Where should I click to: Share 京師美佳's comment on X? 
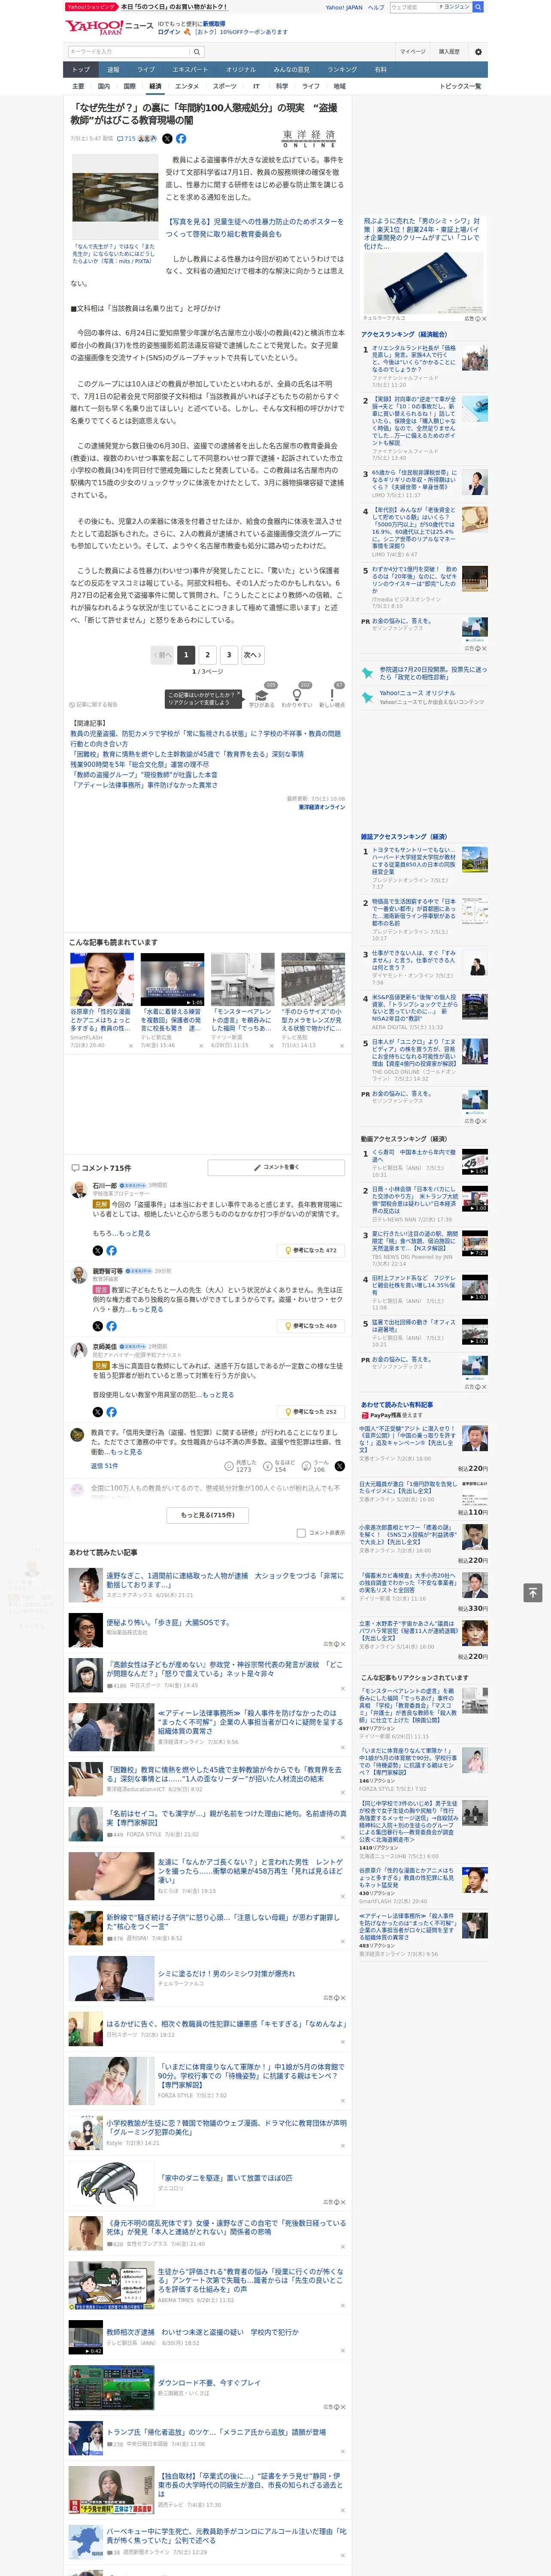pos(97,1412)
